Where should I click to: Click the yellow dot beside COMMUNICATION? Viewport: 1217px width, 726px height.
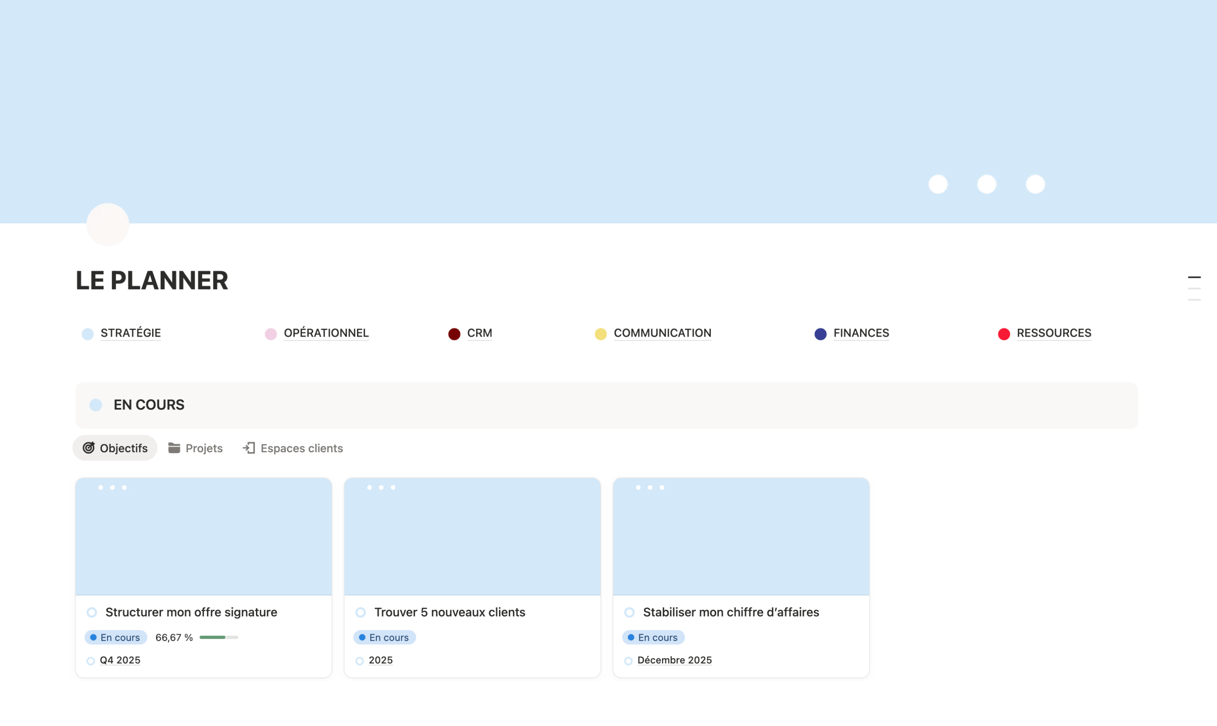[x=600, y=333]
